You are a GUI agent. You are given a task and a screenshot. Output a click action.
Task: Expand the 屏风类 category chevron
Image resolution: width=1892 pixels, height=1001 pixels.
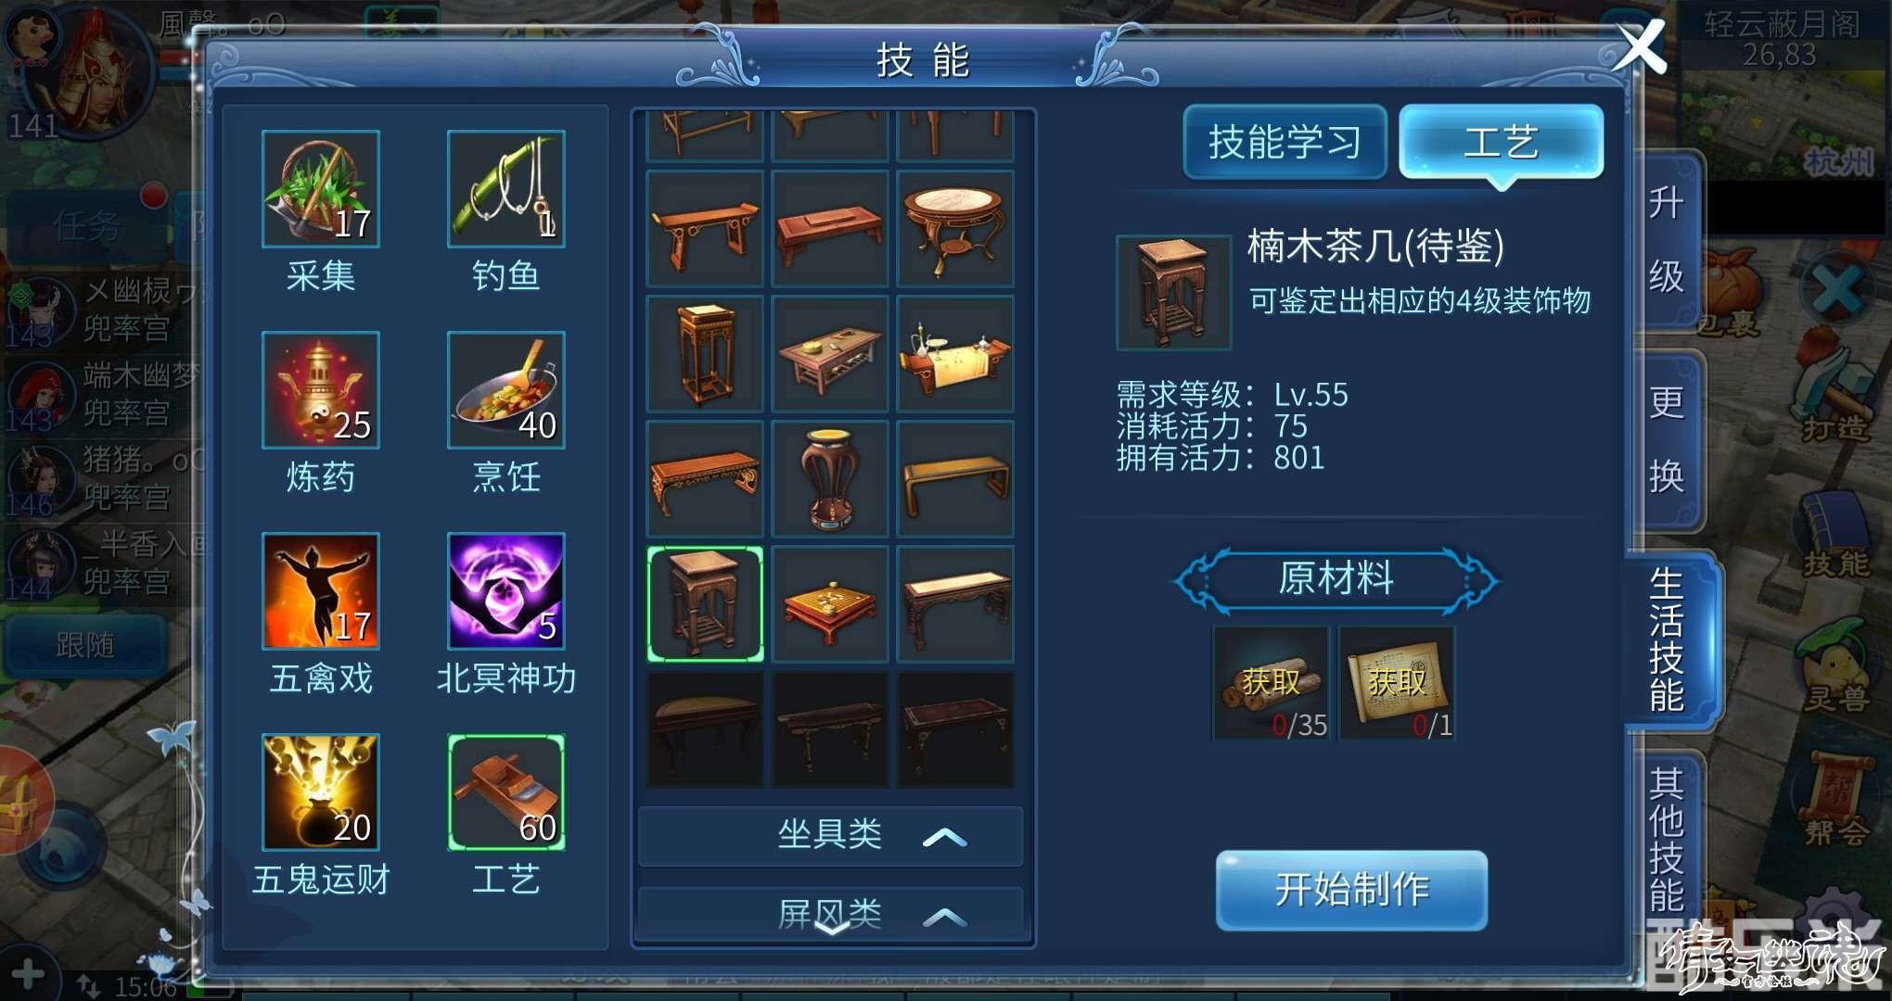[944, 917]
